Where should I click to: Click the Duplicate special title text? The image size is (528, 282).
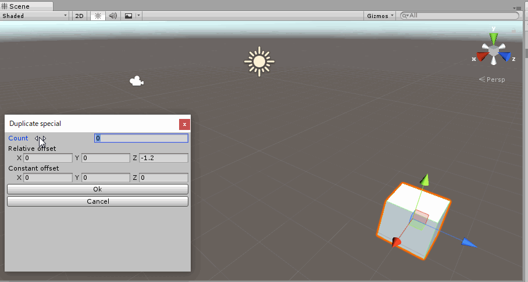pos(35,124)
